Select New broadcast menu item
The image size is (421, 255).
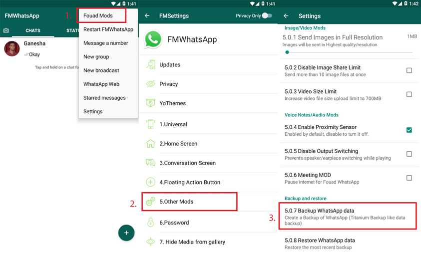108,70
